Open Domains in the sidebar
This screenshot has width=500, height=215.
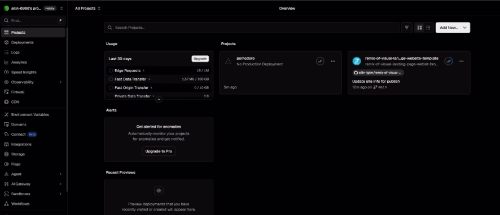point(33,124)
